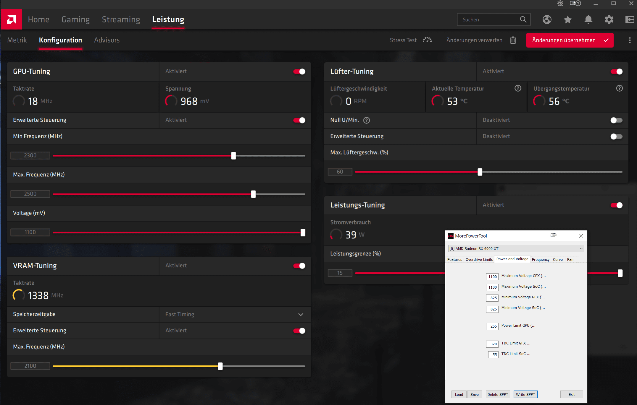Click help icon beside Null U/Min.
Image resolution: width=637 pixels, height=405 pixels.
(x=367, y=120)
